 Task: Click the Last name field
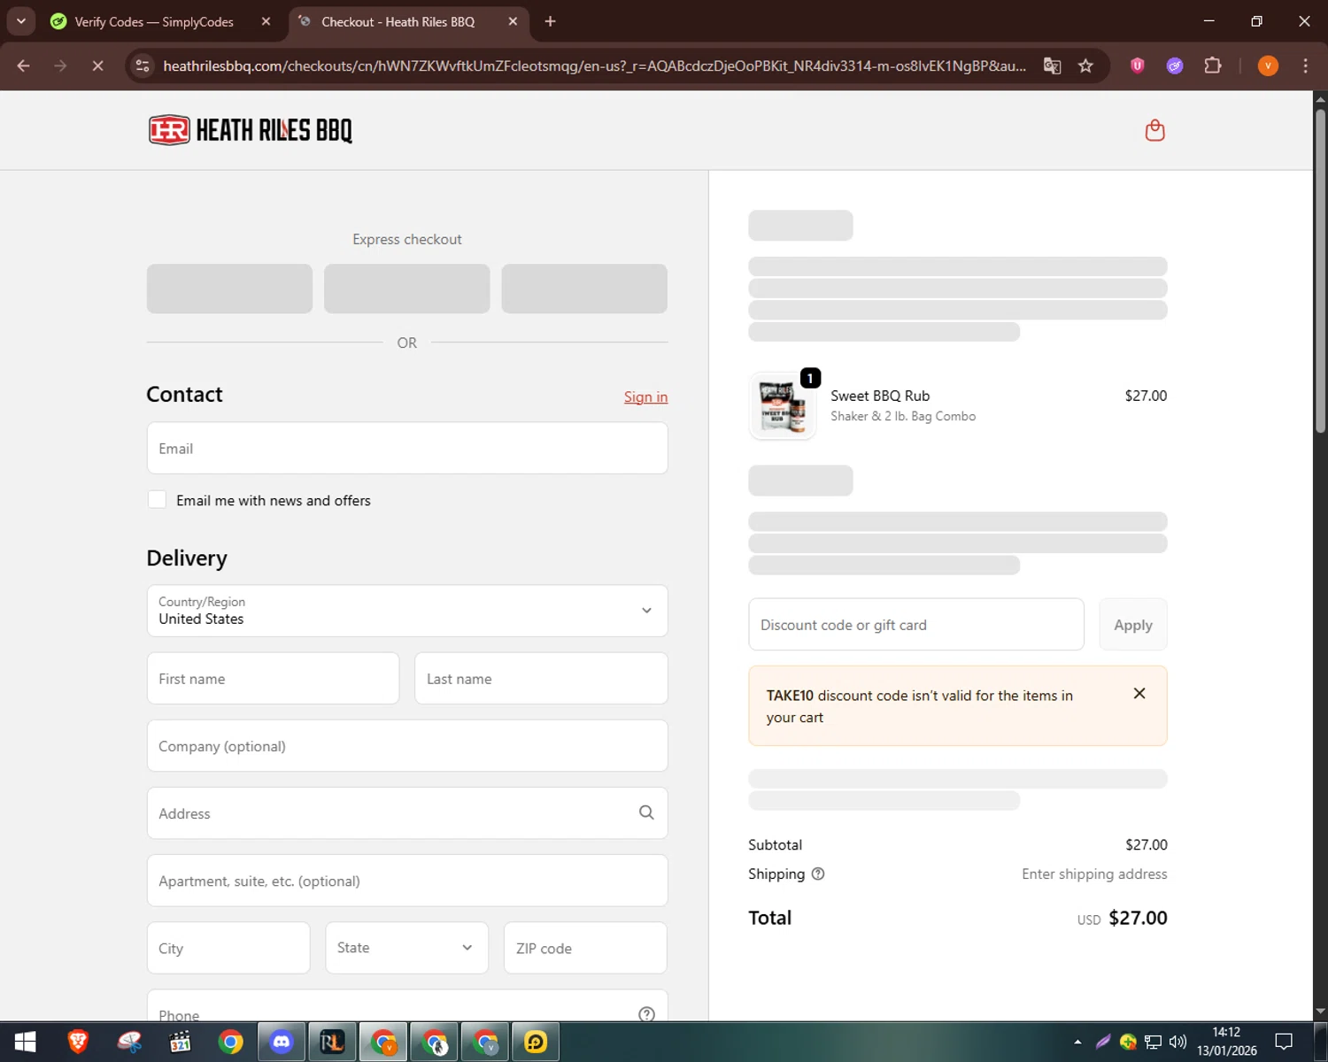pyautogui.click(x=541, y=679)
